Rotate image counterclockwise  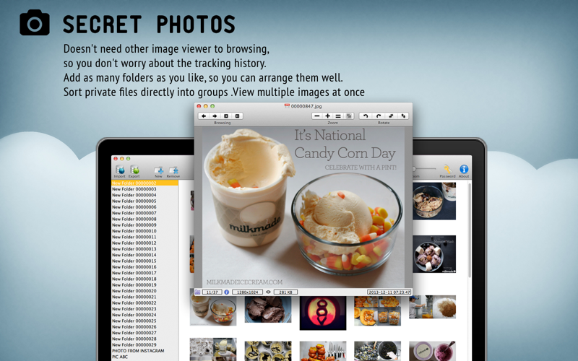366,116
